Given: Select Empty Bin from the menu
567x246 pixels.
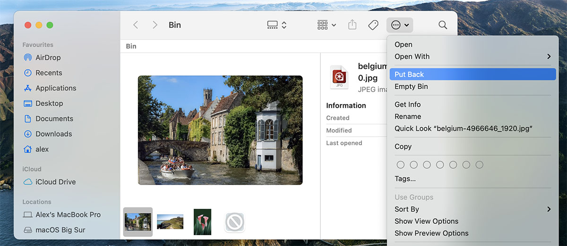Looking at the screenshot, I should click(411, 87).
